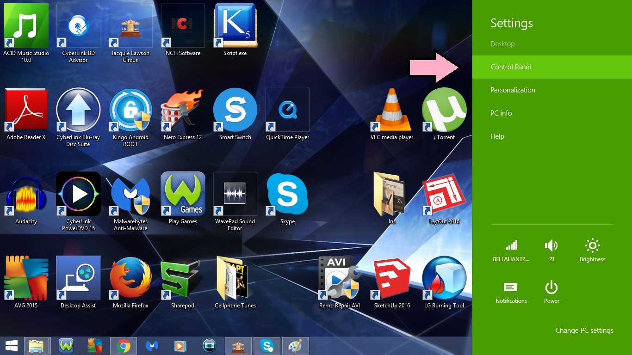Select the Nero Express 12 shortcut
This screenshot has width=632, height=355.
(x=183, y=114)
